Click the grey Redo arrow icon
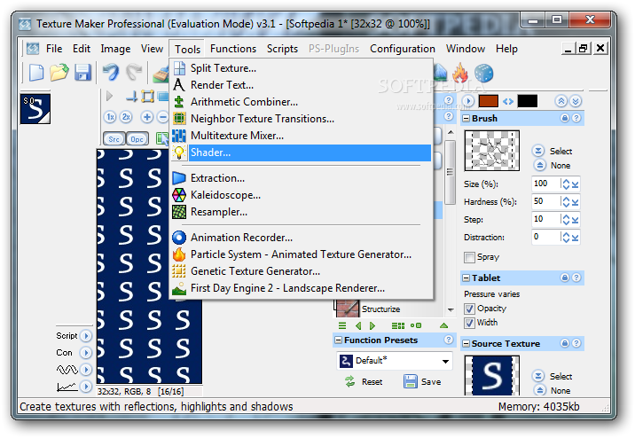 134,73
